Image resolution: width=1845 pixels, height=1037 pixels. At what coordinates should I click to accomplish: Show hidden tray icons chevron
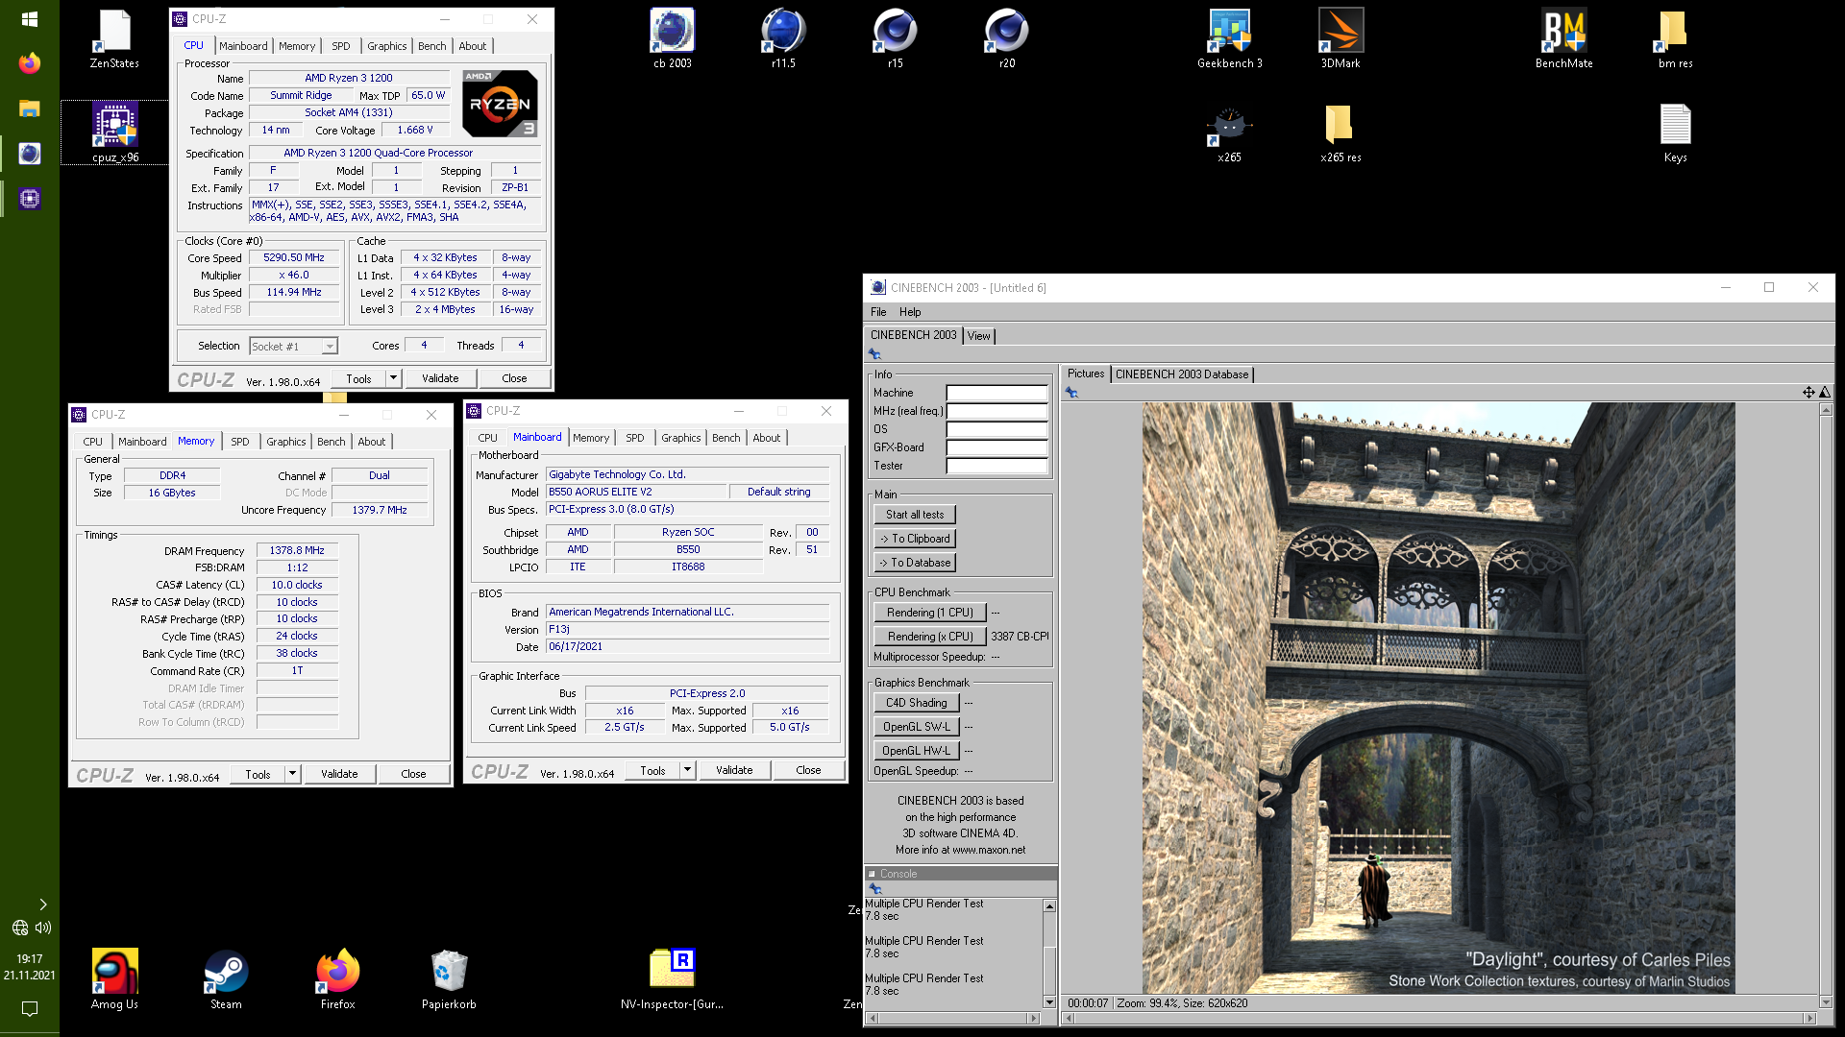pos(42,904)
